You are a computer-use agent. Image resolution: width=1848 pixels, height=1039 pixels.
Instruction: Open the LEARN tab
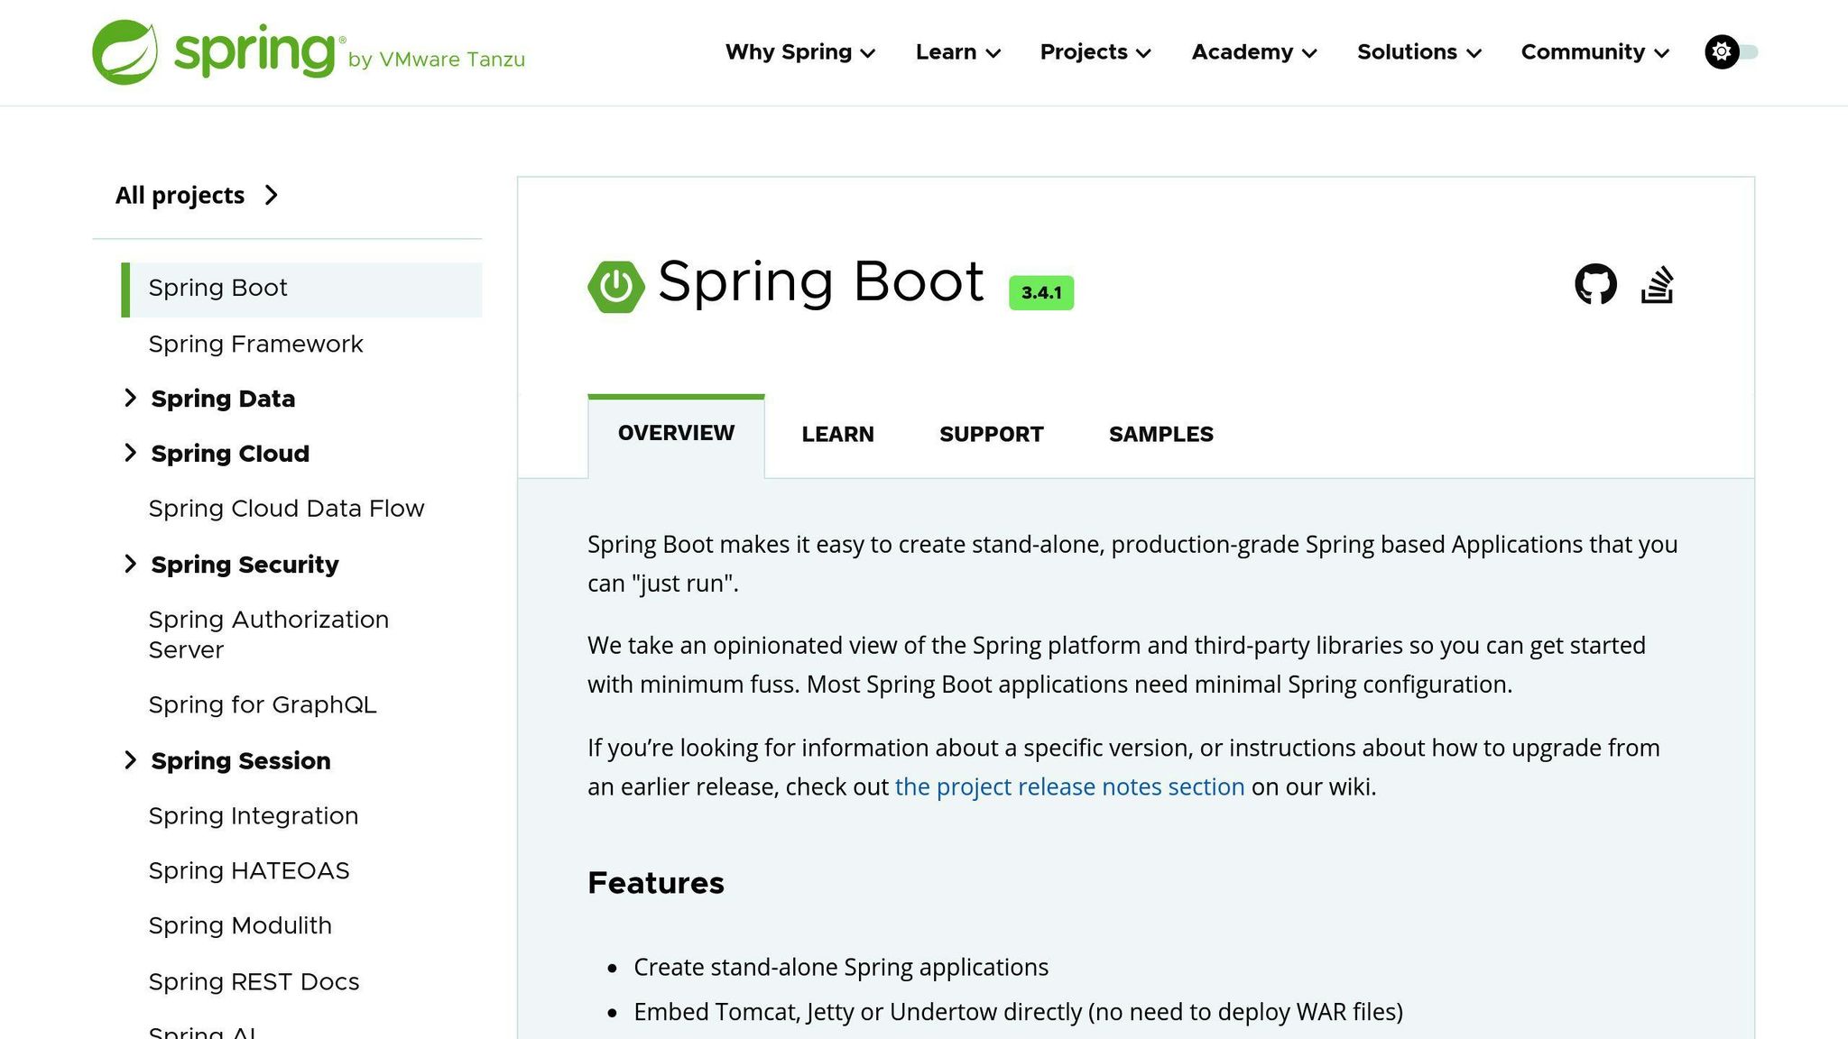click(x=836, y=434)
